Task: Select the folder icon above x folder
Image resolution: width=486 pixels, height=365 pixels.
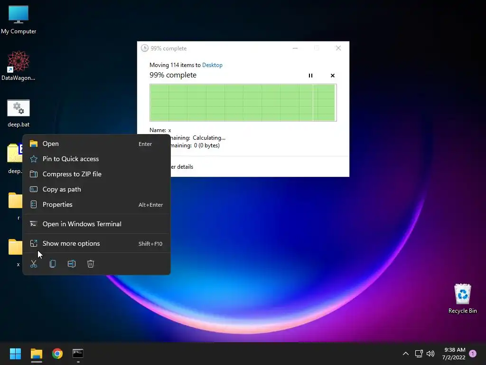Action: point(15,205)
